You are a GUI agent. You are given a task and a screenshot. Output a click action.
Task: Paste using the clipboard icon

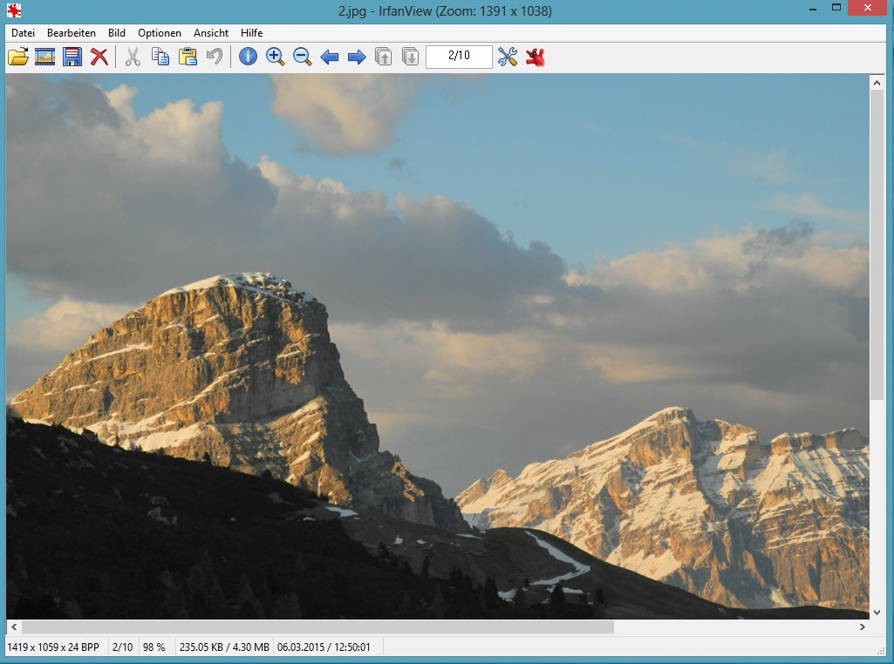[x=188, y=57]
